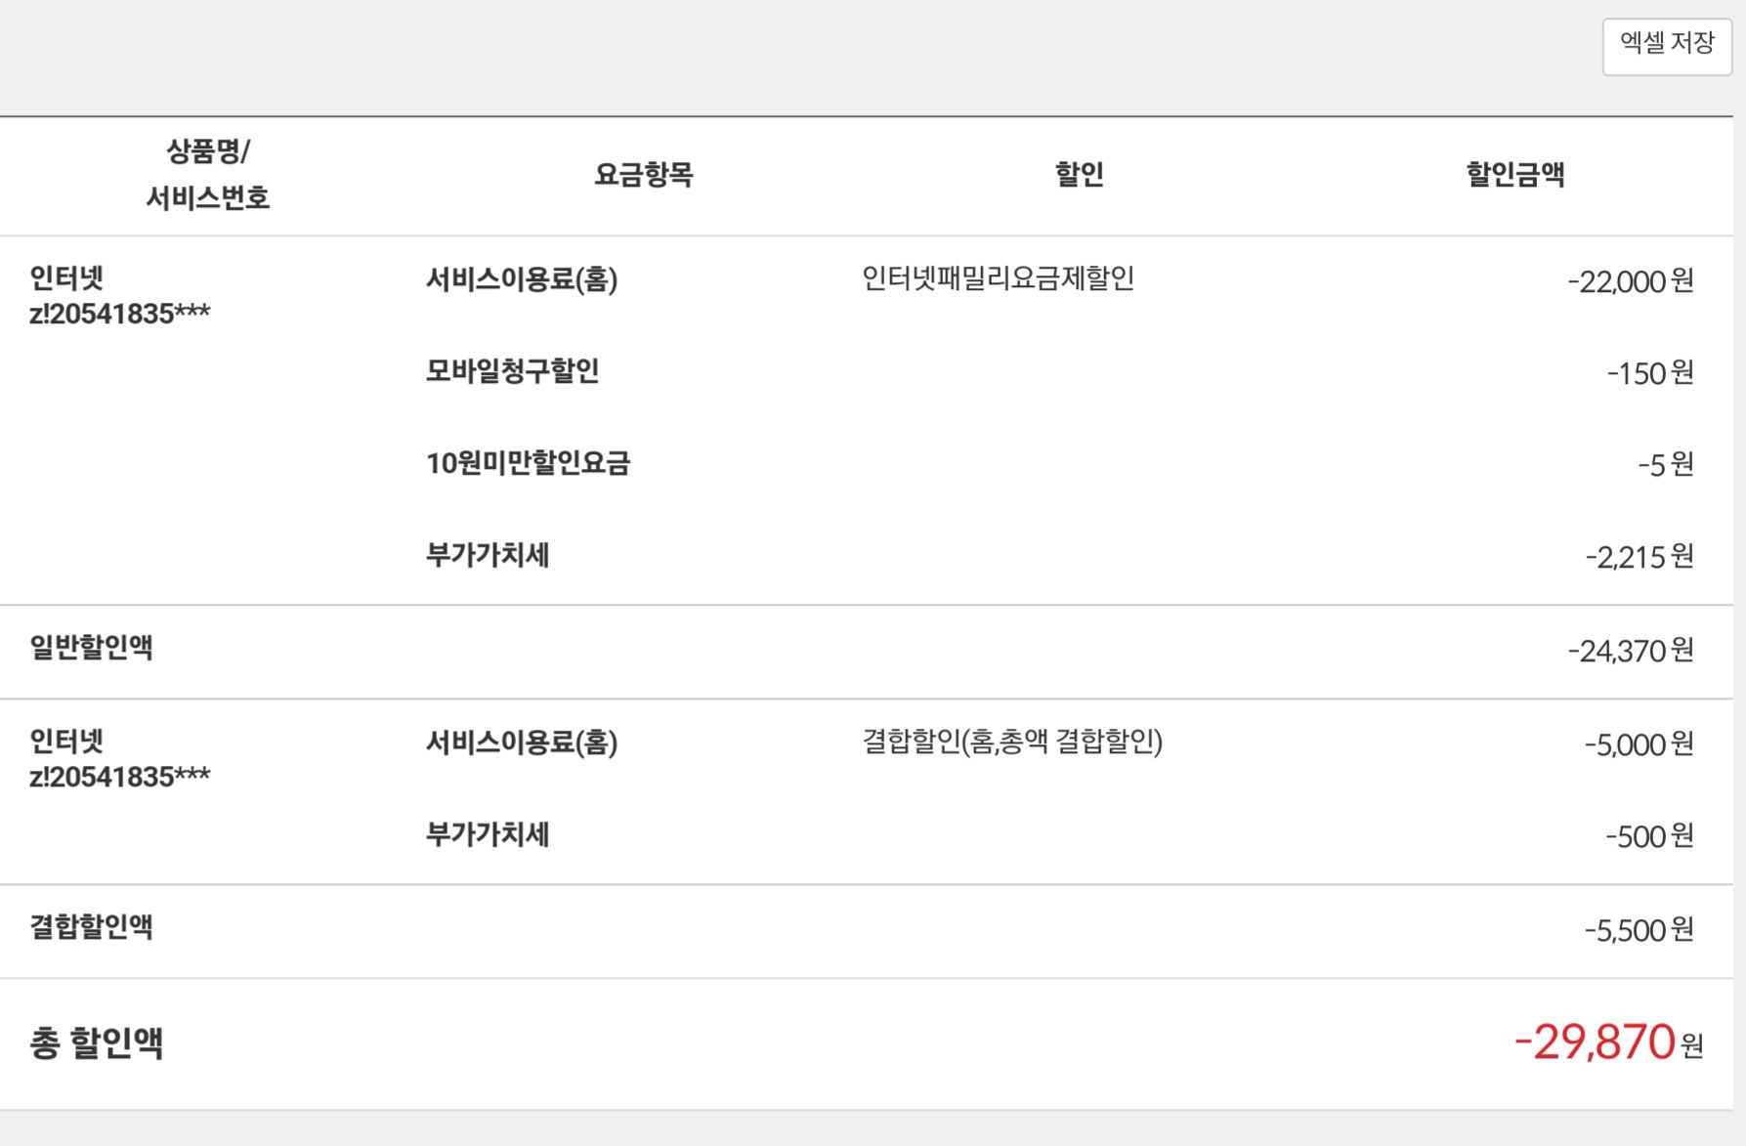The height and width of the screenshot is (1146, 1746).
Task: Select the 결합할인(홈,총액 결합할인) text
Action: click(x=1012, y=743)
